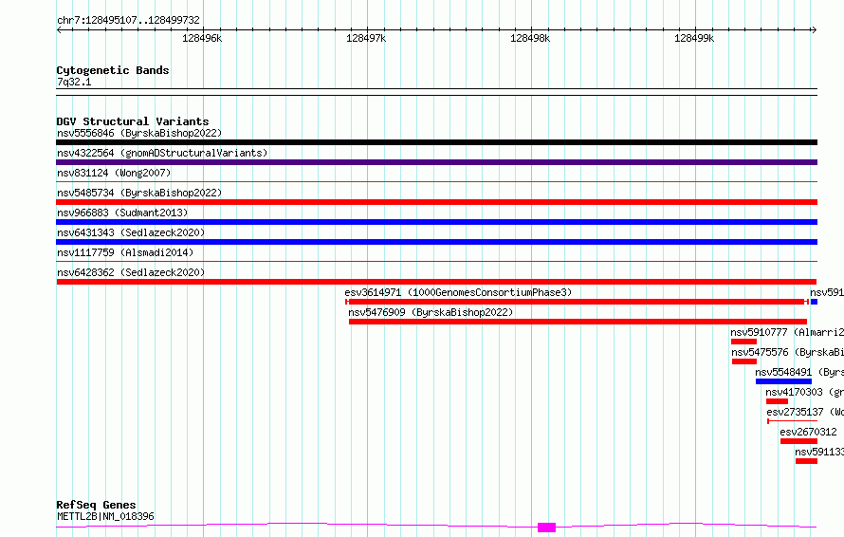This screenshot has height=537, width=844.
Task: Click the nsv5556846 black variant bar
Action: click(436, 142)
